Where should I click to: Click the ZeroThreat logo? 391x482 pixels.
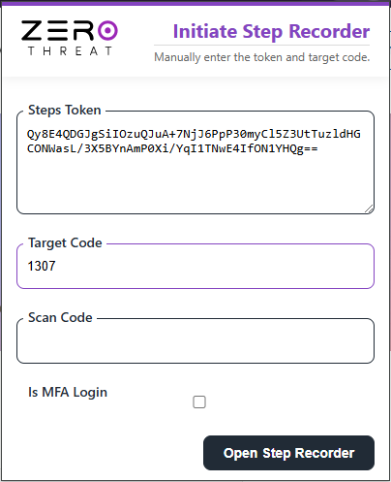tap(70, 38)
